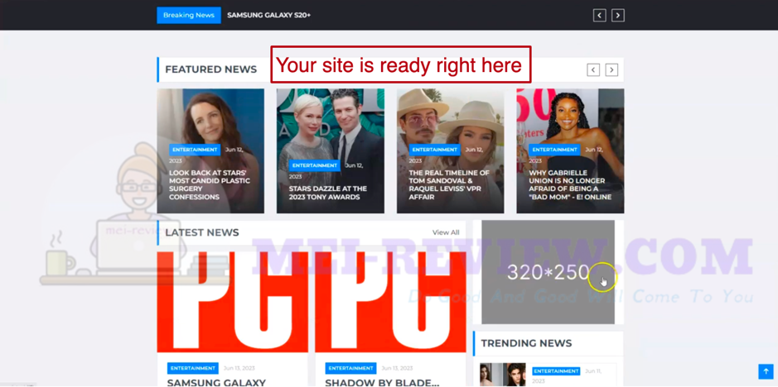Screen dimensions: 778x387
Task: Go to previous Featured News slide
Action: pyautogui.click(x=593, y=69)
